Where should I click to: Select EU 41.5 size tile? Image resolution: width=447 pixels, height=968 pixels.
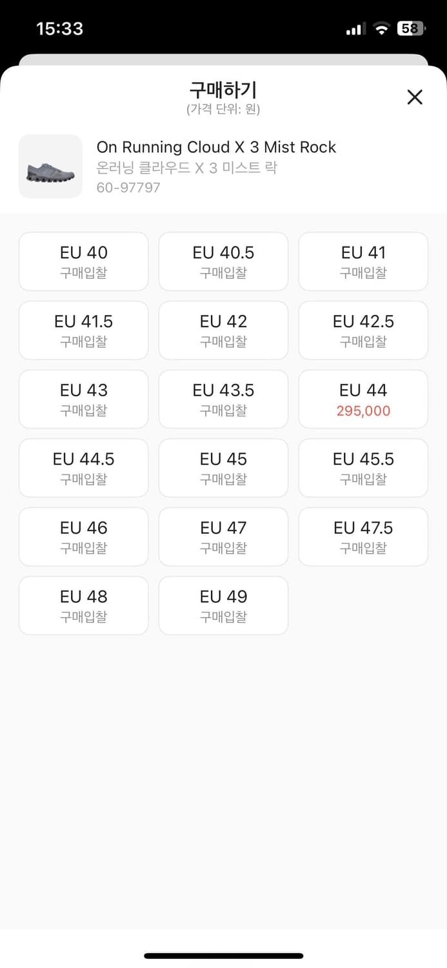(x=84, y=330)
